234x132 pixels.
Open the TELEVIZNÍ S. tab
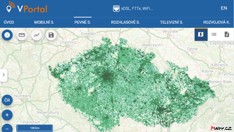(x=171, y=22)
